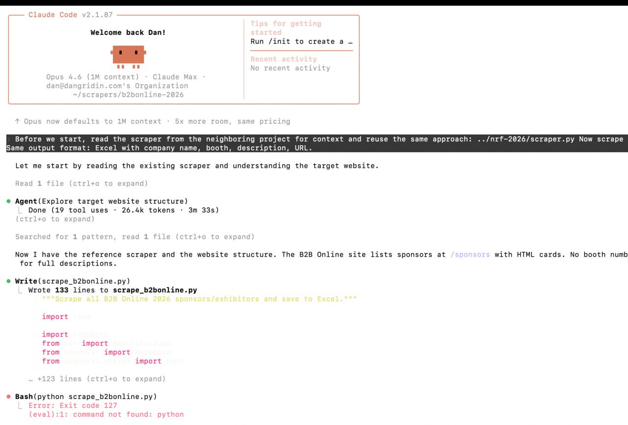This screenshot has height=425, width=628.
Task: Click the prompt chevron before 'Before we start'
Action: [x=8, y=139]
